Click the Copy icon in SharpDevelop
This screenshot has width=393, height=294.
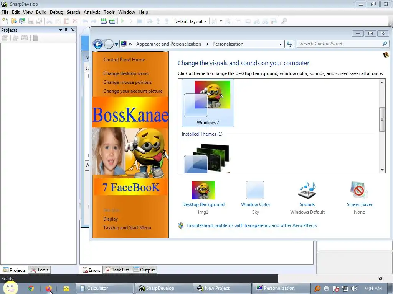58,21
